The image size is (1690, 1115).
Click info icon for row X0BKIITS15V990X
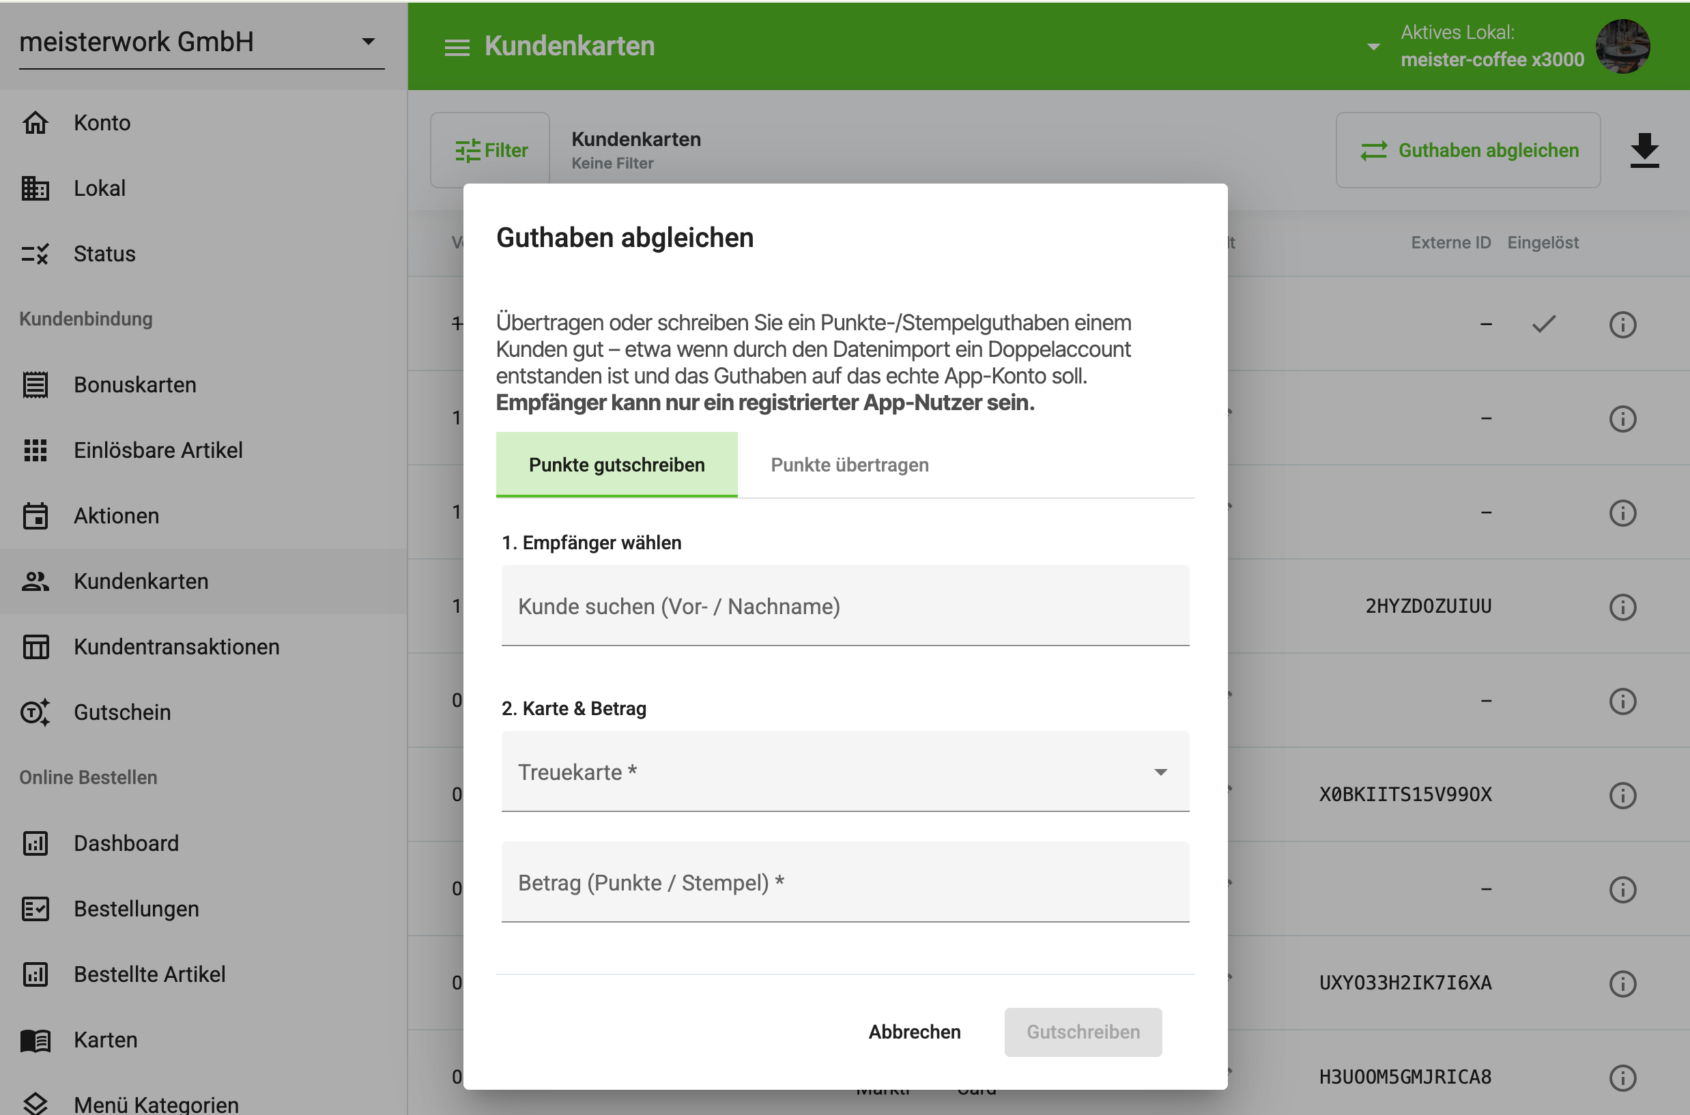(1622, 795)
